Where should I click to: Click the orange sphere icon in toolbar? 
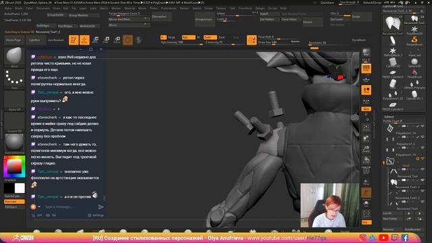point(128,40)
